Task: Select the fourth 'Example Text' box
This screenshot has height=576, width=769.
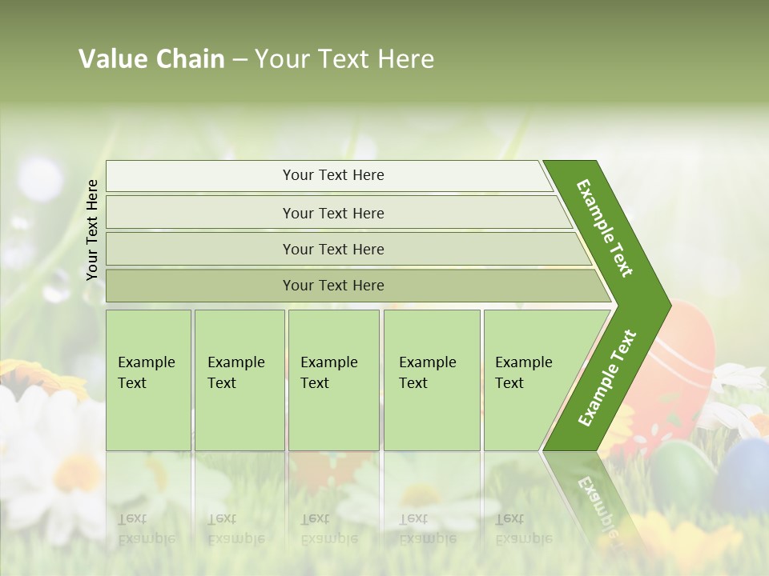Action: pos(432,380)
